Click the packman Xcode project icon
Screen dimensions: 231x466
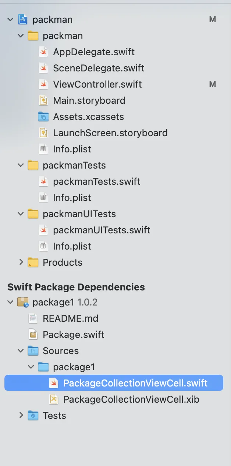click(23, 20)
